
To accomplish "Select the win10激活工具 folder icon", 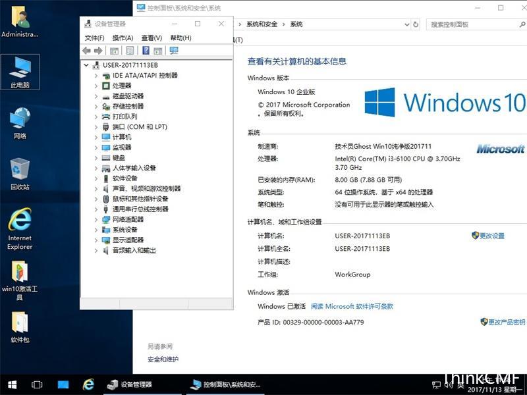I will click(x=20, y=280).
